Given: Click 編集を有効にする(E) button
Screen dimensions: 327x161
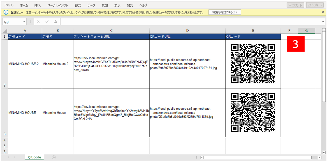Looking at the screenshot, I should [225, 12].
